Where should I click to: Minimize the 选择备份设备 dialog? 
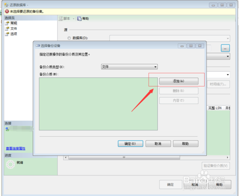pos(182,46)
